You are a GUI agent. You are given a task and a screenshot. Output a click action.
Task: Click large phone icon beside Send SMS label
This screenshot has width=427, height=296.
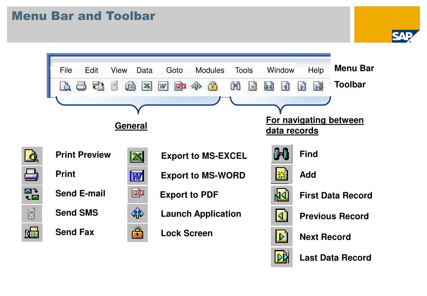[32, 214]
